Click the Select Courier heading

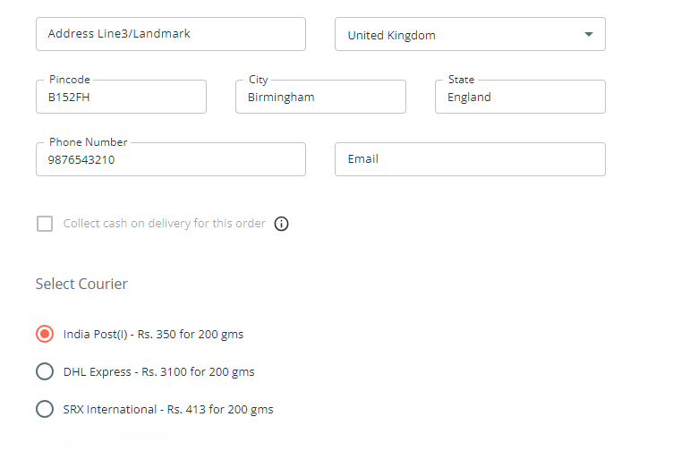(x=81, y=284)
